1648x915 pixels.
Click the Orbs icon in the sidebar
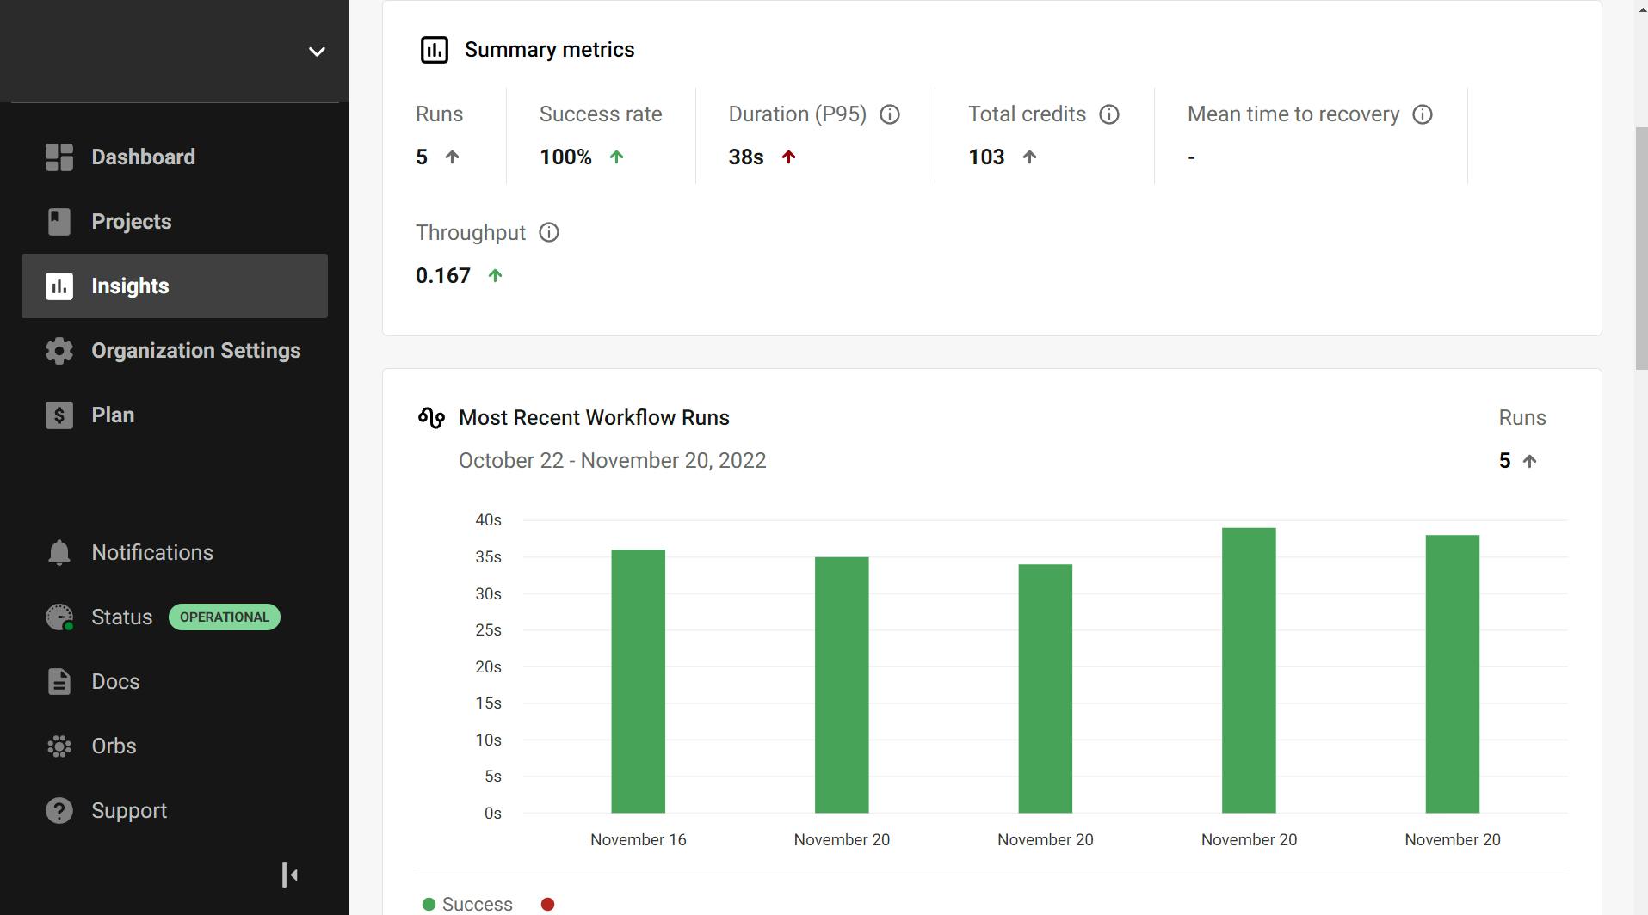tap(59, 746)
